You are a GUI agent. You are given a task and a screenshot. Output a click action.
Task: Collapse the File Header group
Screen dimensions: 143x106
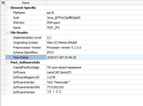(7, 33)
